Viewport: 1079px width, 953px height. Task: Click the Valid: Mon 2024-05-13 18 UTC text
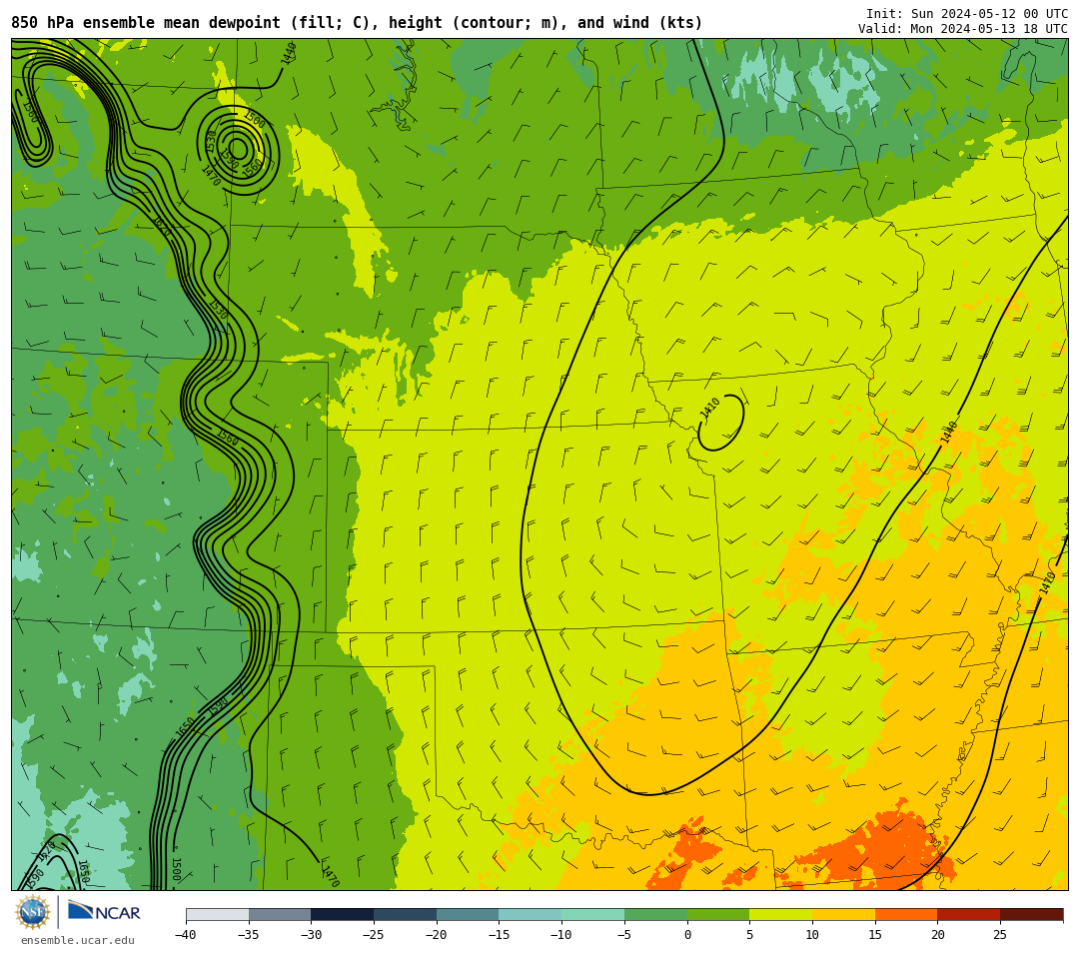click(963, 28)
